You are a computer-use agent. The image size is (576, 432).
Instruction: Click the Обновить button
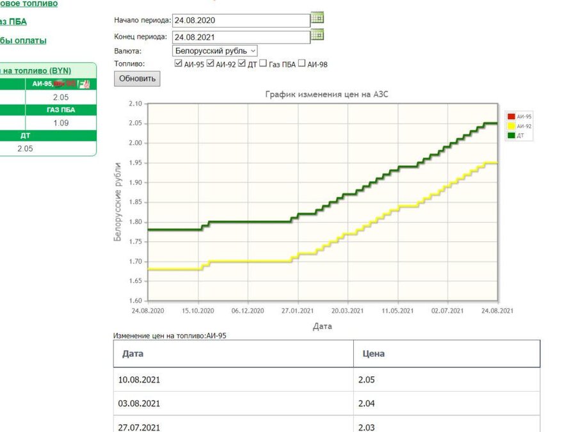[x=137, y=79]
